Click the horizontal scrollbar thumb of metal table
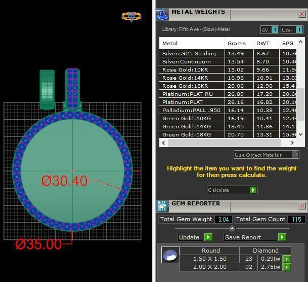 [x=225, y=143]
